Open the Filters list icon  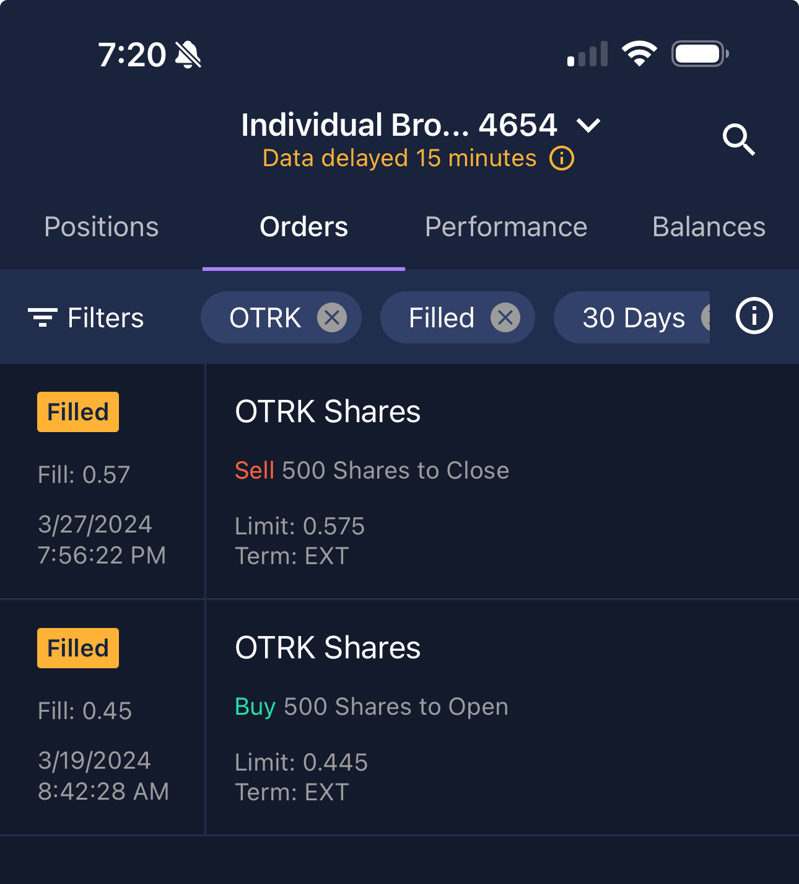click(x=43, y=317)
